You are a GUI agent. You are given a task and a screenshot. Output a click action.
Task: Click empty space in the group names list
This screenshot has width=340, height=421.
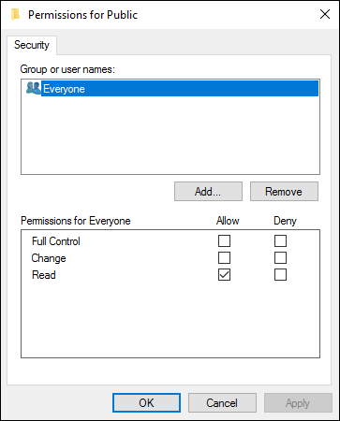coord(170,136)
